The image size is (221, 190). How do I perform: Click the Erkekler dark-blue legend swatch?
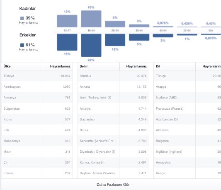22,45
